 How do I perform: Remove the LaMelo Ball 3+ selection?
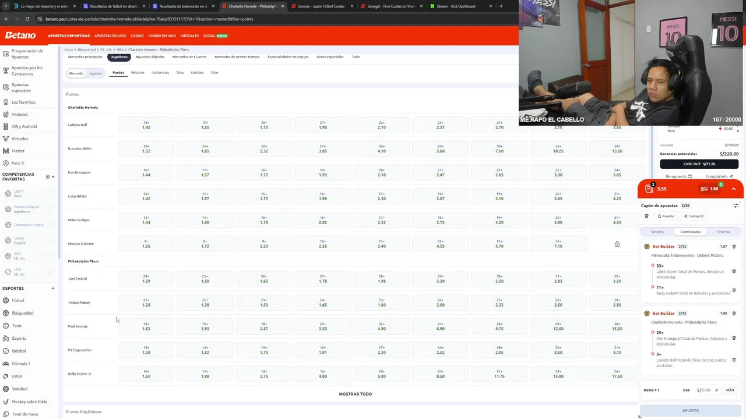pyautogui.click(x=734, y=360)
